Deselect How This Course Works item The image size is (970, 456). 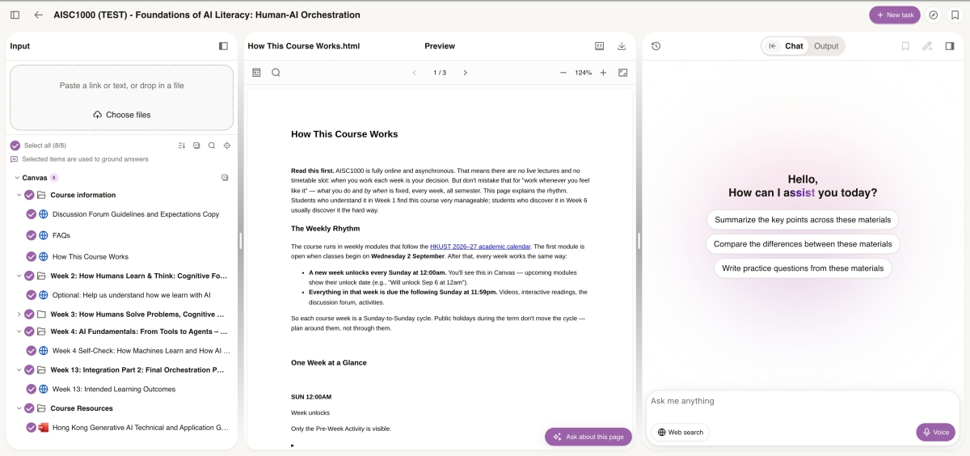coord(32,256)
